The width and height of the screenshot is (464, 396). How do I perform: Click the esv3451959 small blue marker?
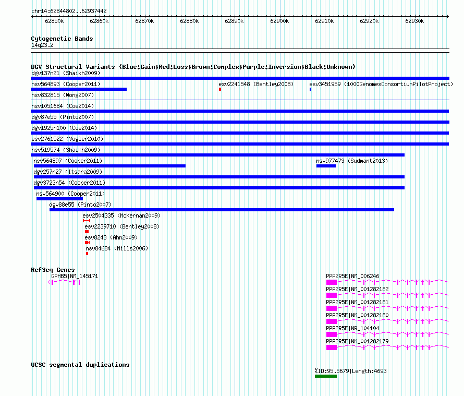310,89
